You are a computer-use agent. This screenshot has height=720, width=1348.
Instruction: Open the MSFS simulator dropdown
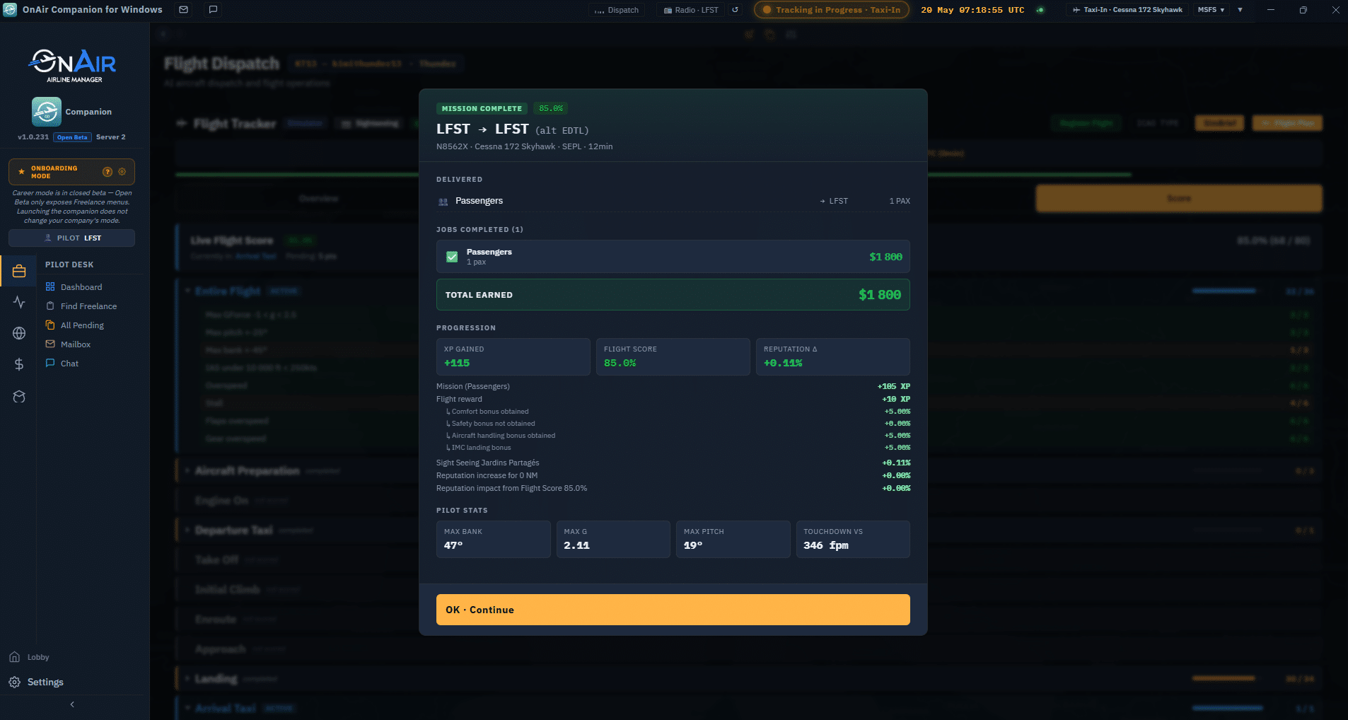click(1211, 10)
